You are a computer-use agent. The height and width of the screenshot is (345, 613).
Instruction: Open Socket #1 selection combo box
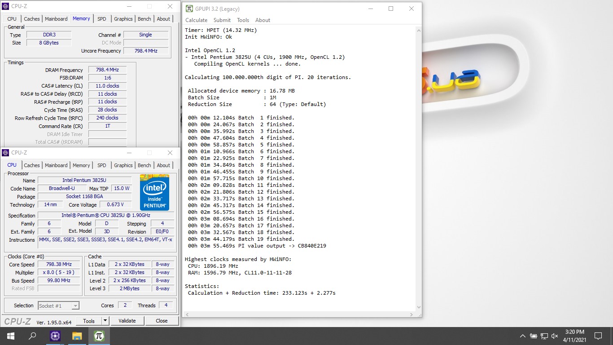(x=58, y=305)
